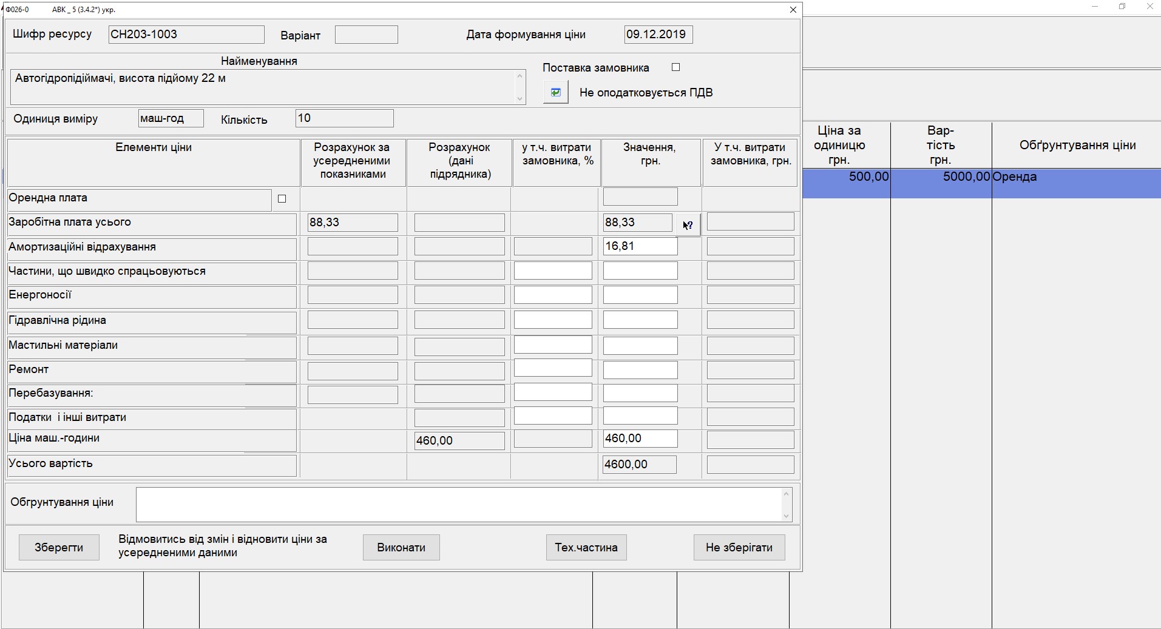
Task: Click Податки і інші витрати contractor data field
Action: point(459,417)
